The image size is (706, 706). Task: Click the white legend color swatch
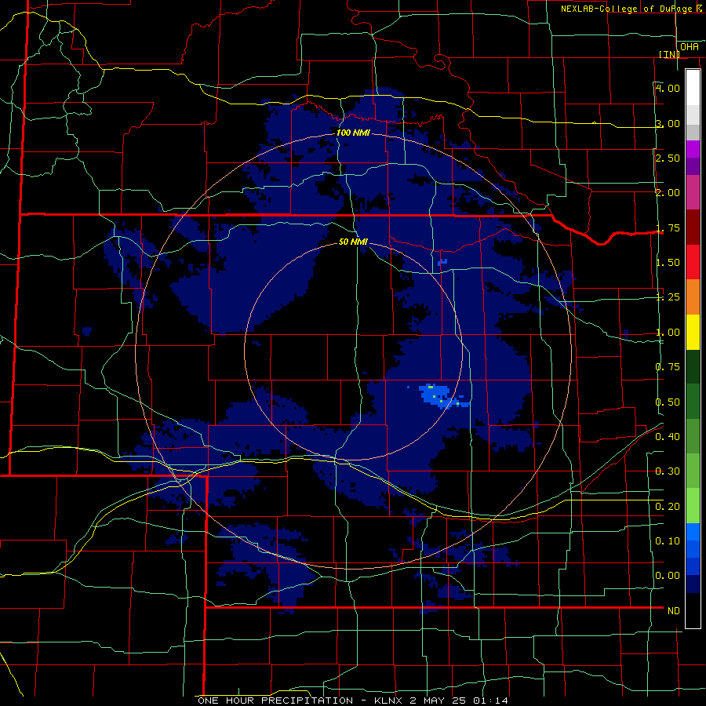[x=693, y=88]
